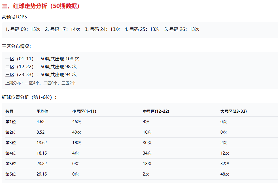Screen dimensions: 278x188
Task: Click the 三区（23-33）94次 line
Action: 41,75
